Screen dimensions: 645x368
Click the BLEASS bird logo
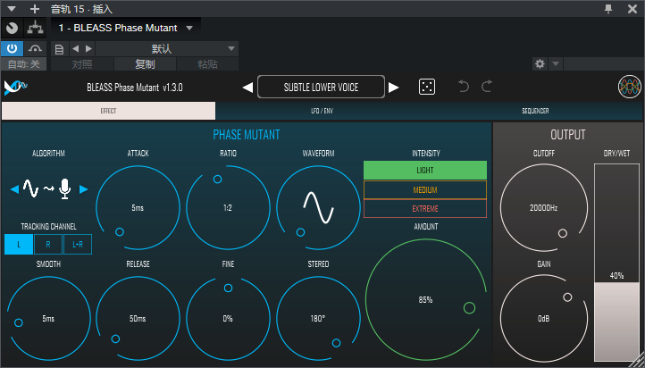pyautogui.click(x=15, y=88)
